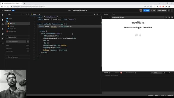The image size is (174, 98).
Task: Click the UTF-8 encoding status entry
Action: pyautogui.click(x=162, y=95)
